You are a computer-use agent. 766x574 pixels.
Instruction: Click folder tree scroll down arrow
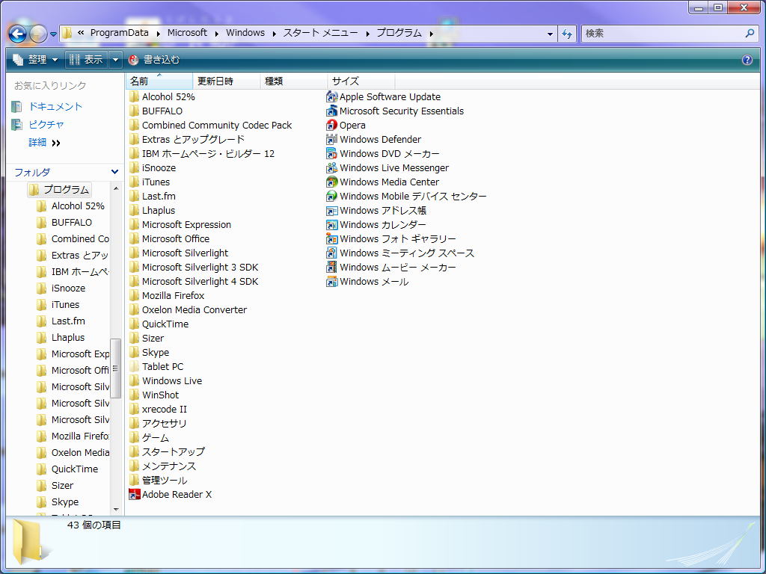tap(116, 510)
